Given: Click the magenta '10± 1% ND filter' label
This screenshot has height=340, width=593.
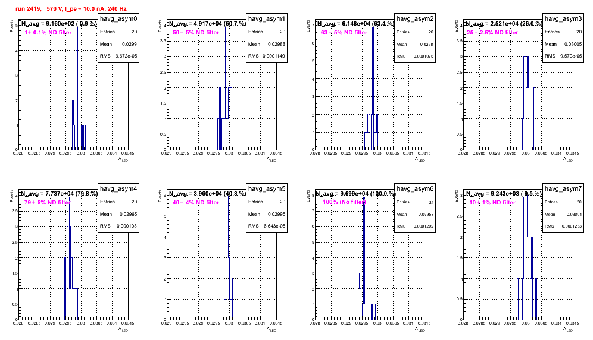Looking at the screenshot, I should click(492, 203).
